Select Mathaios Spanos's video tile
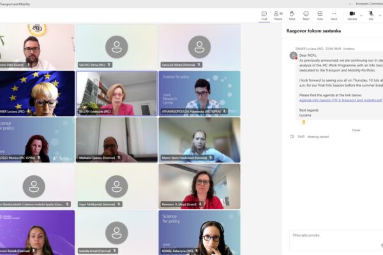Image resolution: width=383 pixels, height=255 pixels. coord(116,140)
